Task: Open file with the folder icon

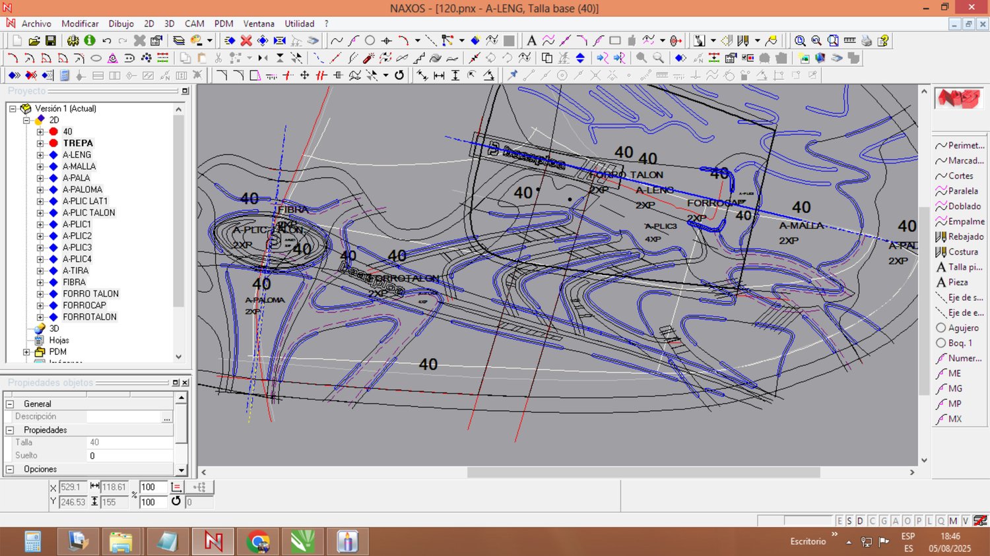Action: [x=34, y=41]
